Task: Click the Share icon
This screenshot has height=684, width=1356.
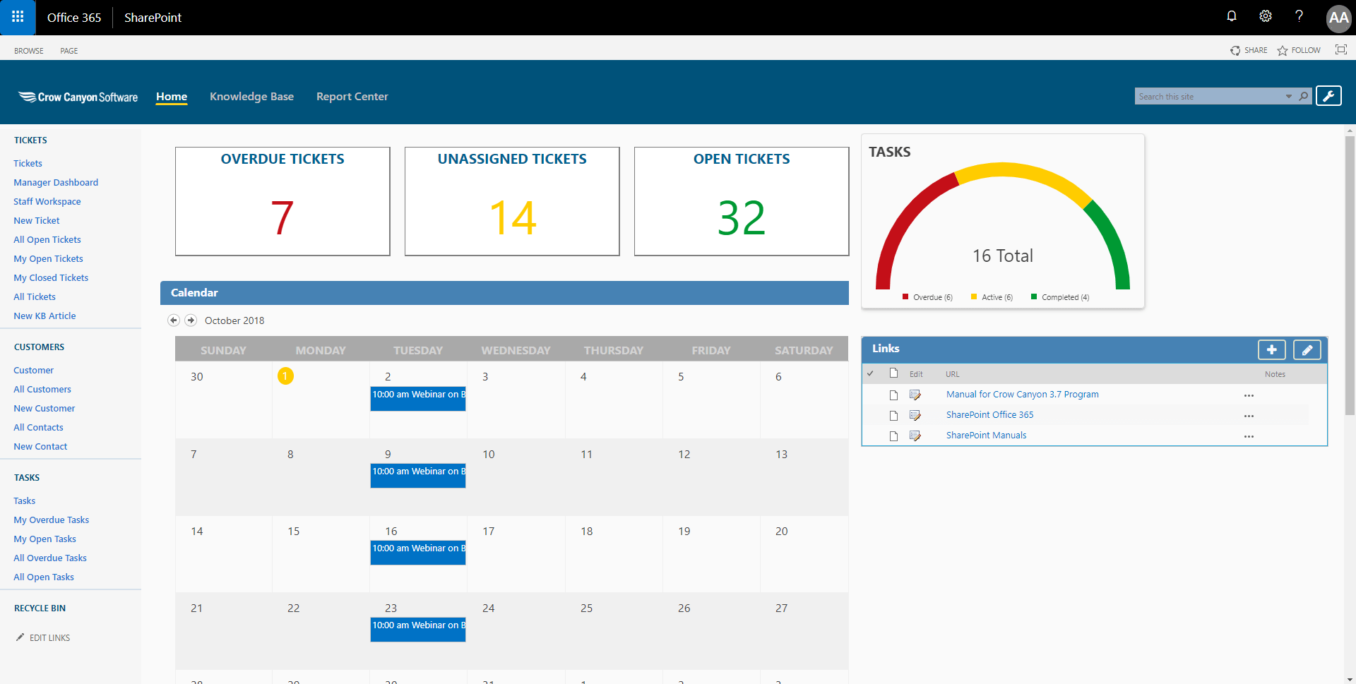Action: point(1235,50)
